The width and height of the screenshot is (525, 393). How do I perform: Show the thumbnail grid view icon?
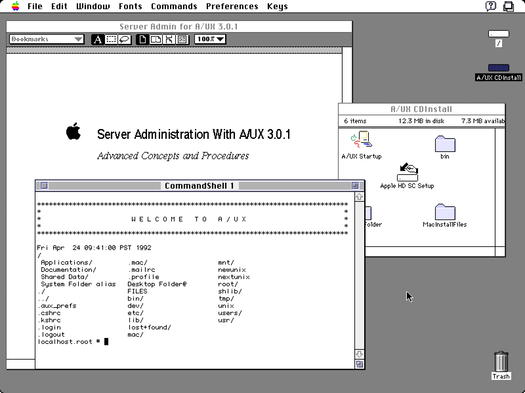[x=182, y=39]
